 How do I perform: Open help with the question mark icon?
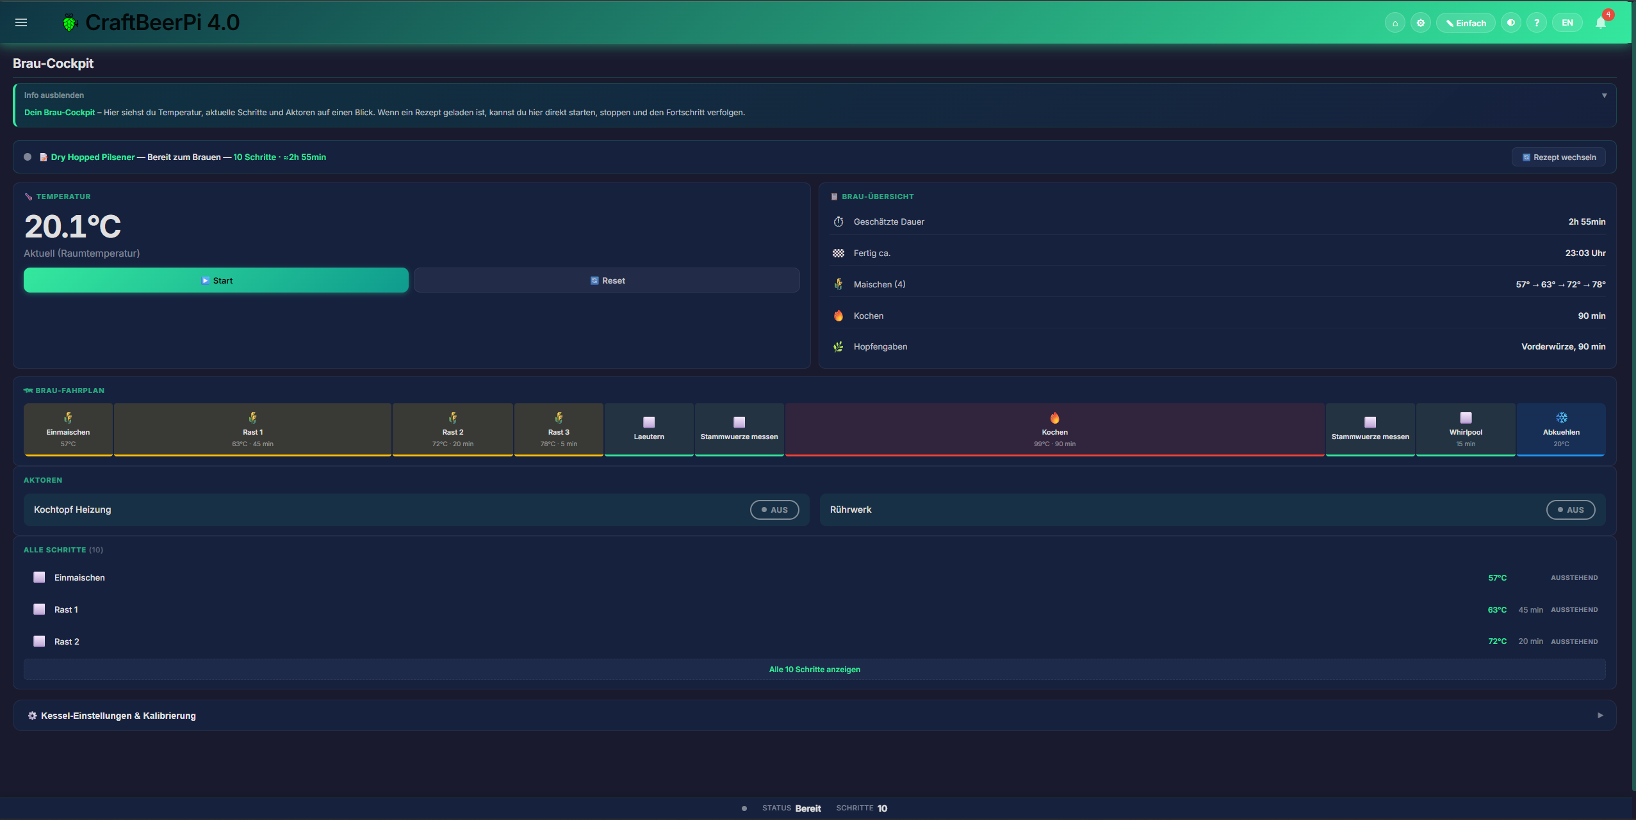tap(1536, 23)
